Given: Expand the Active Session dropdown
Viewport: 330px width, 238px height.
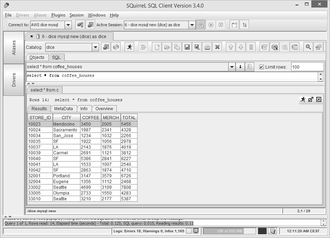Looking at the screenshot, I should [192, 25].
